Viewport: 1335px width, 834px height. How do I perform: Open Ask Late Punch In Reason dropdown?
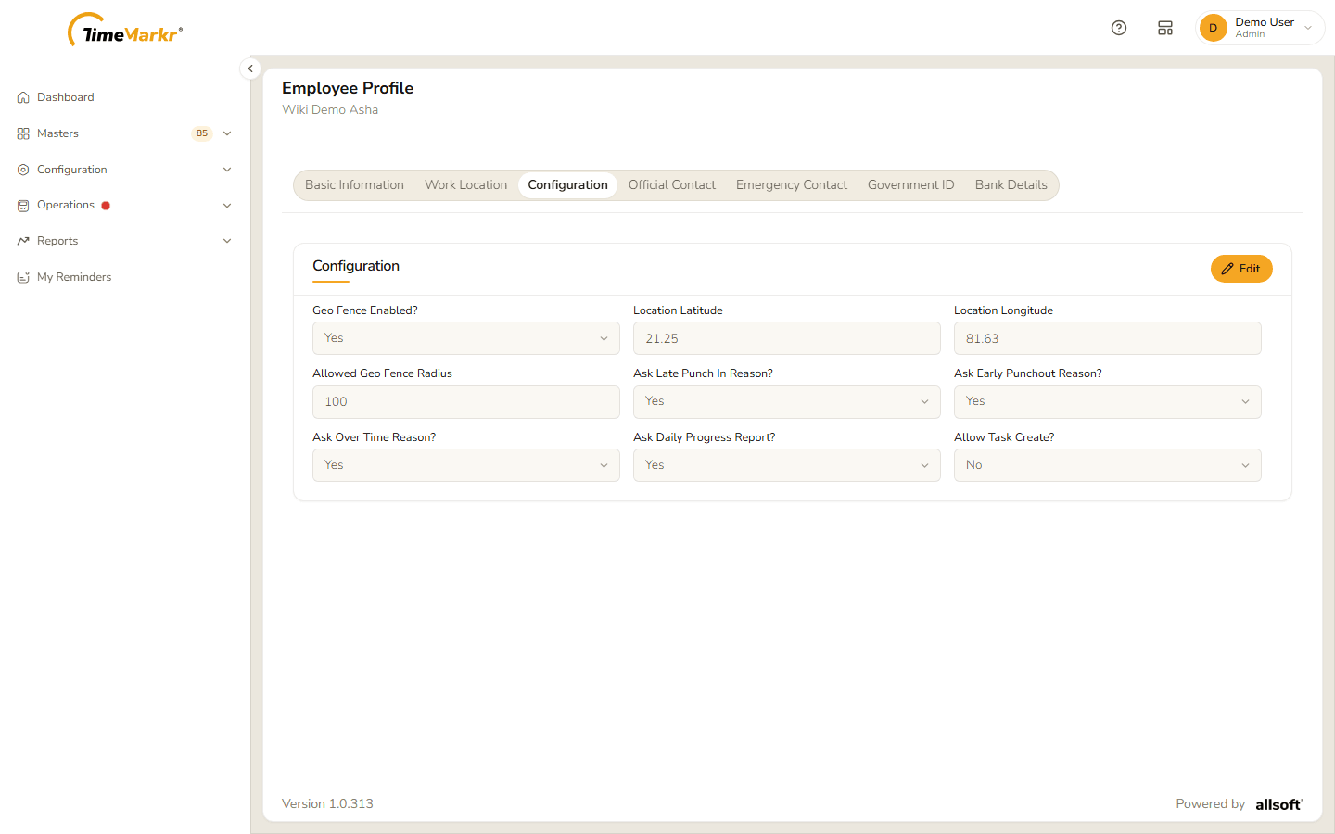point(787,402)
